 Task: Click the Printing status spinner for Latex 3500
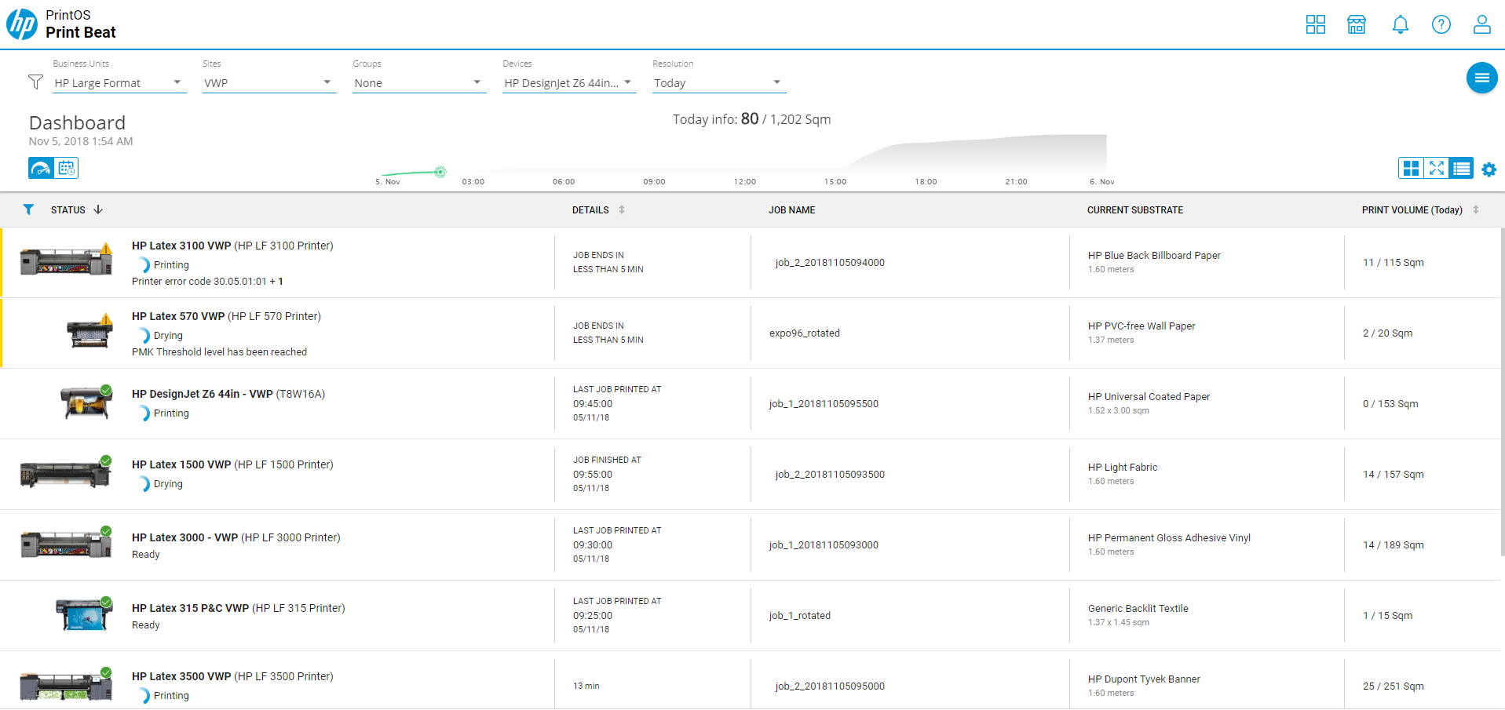point(144,696)
